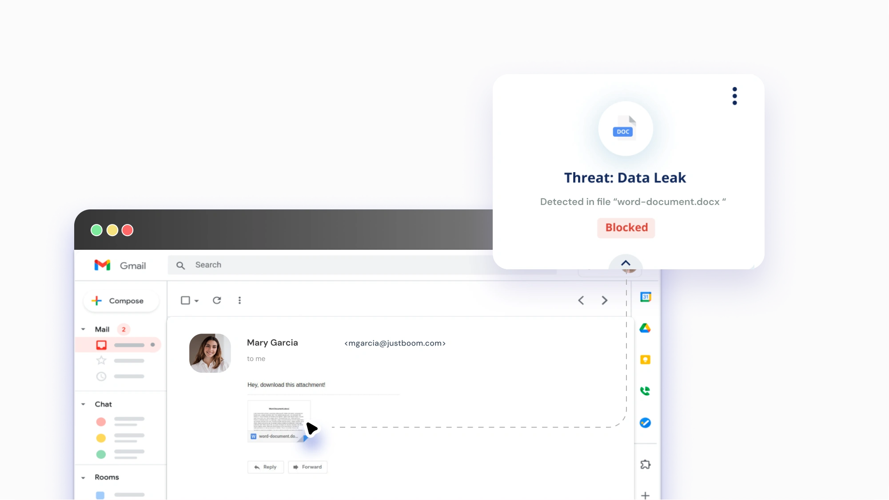This screenshot has width=889, height=500.
Task: Click the puzzle piece add-ons icon
Action: pos(645,465)
